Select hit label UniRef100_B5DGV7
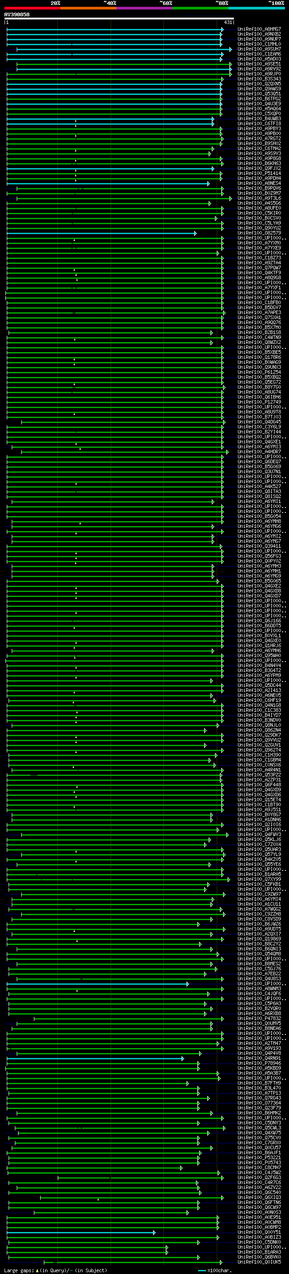The width and height of the screenshot is (289, 1274). pyautogui.click(x=259, y=308)
